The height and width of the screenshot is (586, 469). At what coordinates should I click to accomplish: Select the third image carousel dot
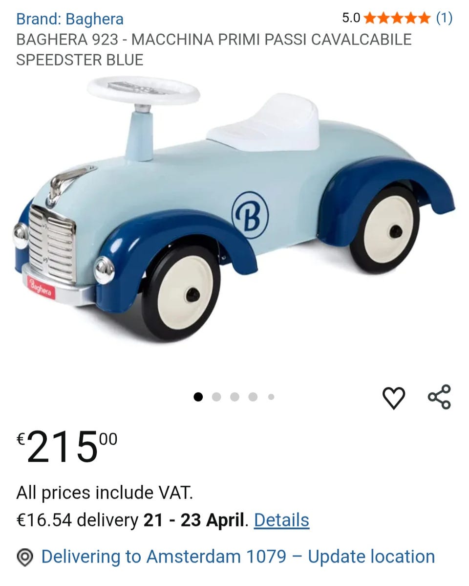[234, 397]
